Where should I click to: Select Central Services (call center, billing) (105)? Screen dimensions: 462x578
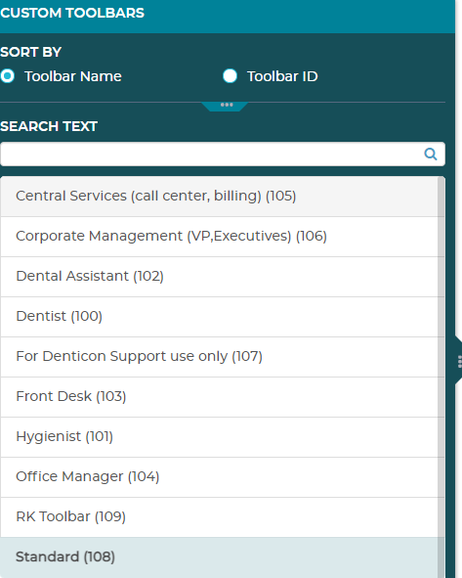[219, 197]
